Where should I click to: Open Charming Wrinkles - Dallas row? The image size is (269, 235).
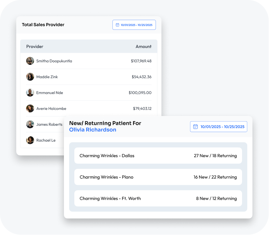107,156
